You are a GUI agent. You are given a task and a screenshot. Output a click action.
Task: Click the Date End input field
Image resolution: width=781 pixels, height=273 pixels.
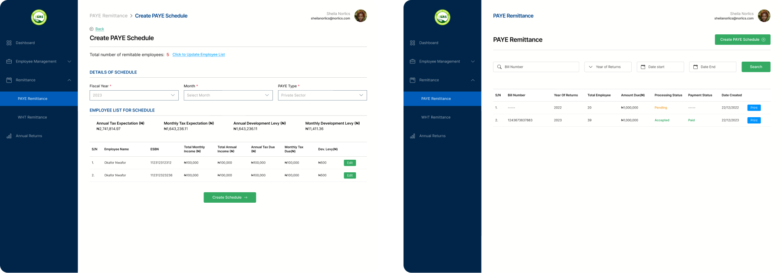pos(713,67)
